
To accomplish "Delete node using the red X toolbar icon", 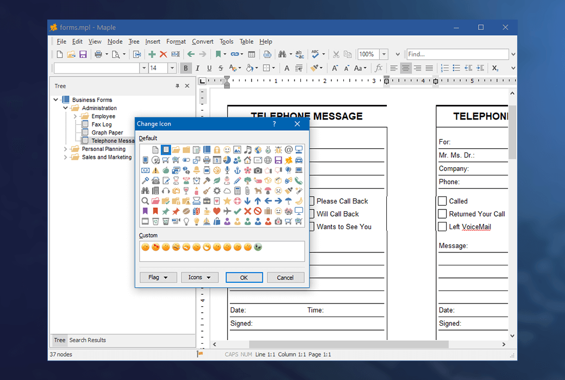I will tap(163, 54).
